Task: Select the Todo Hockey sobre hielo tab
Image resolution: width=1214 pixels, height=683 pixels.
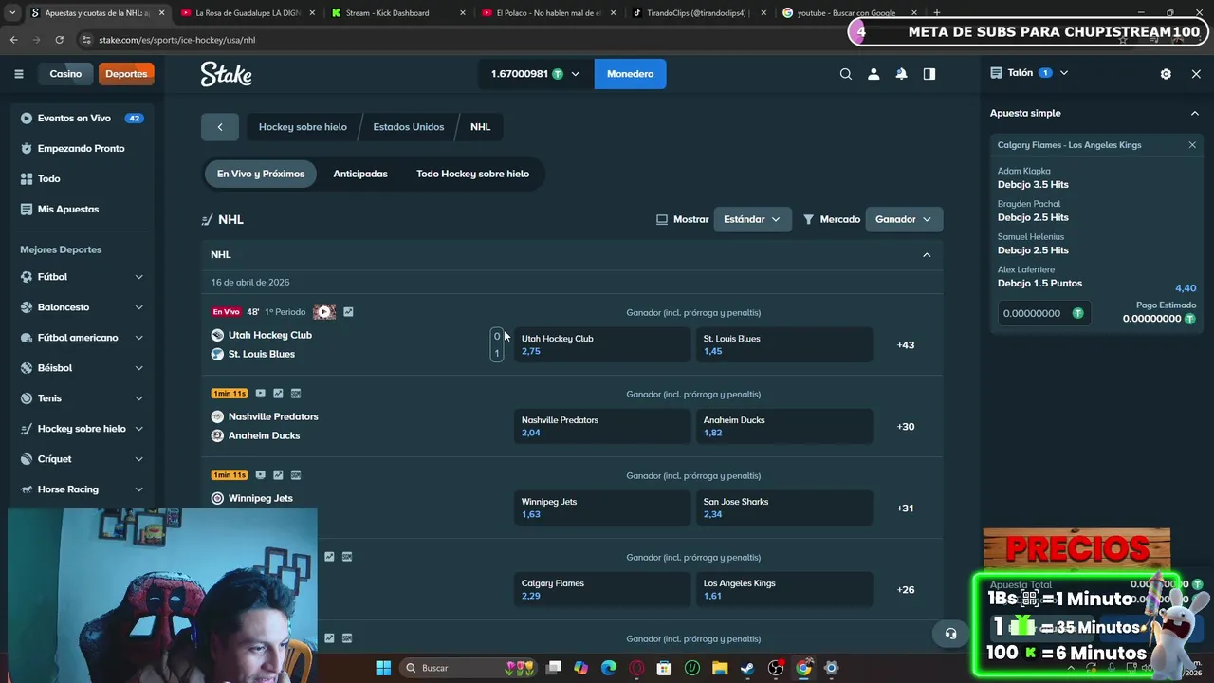Action: pyautogui.click(x=472, y=174)
